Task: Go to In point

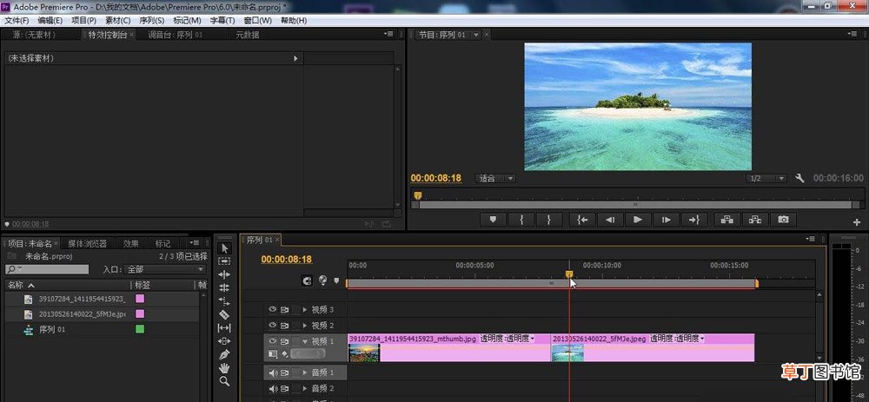Action: (582, 220)
